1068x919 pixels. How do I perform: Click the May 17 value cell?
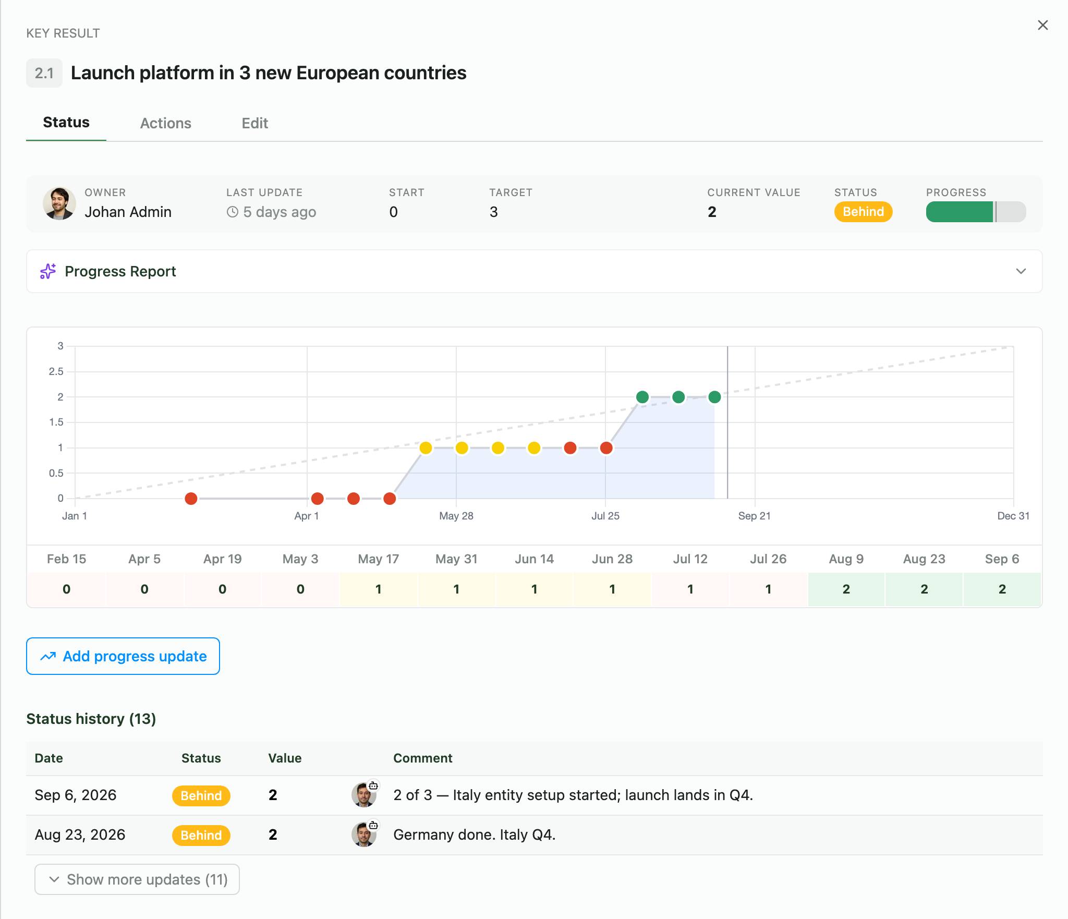(379, 589)
